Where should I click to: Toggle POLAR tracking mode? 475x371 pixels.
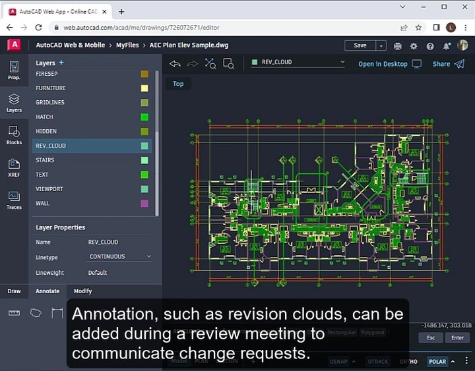click(437, 361)
